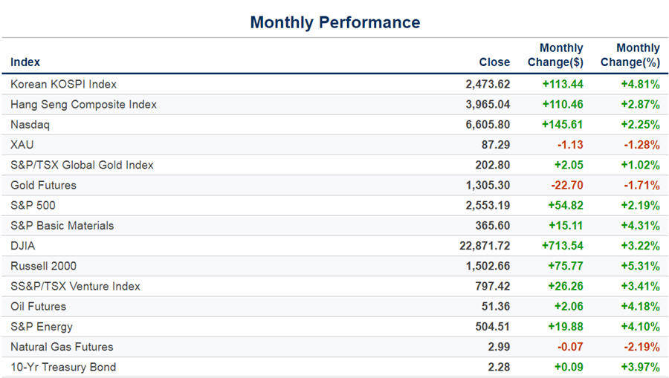Click the DJIA close value 22,871.72
This screenshot has width=669, height=378.
click(480, 246)
